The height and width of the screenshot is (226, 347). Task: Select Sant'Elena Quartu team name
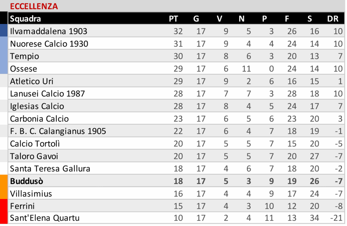[45, 218]
